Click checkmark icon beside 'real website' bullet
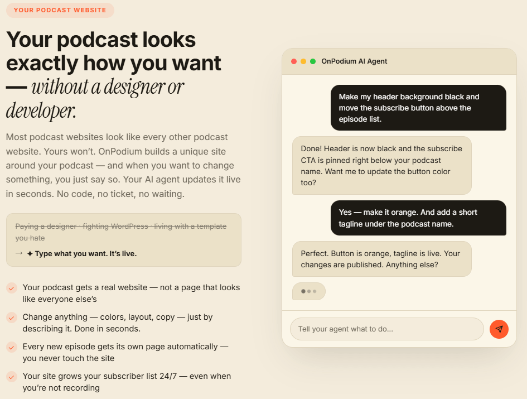The image size is (527, 399). pyautogui.click(x=11, y=288)
